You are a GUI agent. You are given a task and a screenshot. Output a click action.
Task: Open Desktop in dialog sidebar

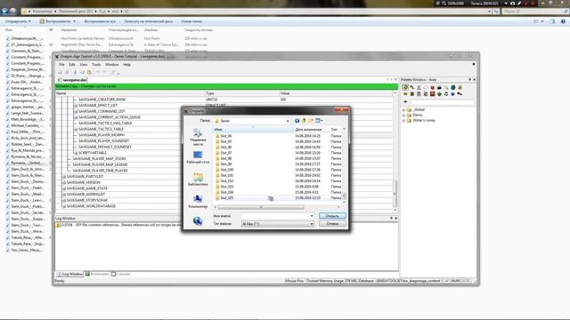[x=198, y=157]
